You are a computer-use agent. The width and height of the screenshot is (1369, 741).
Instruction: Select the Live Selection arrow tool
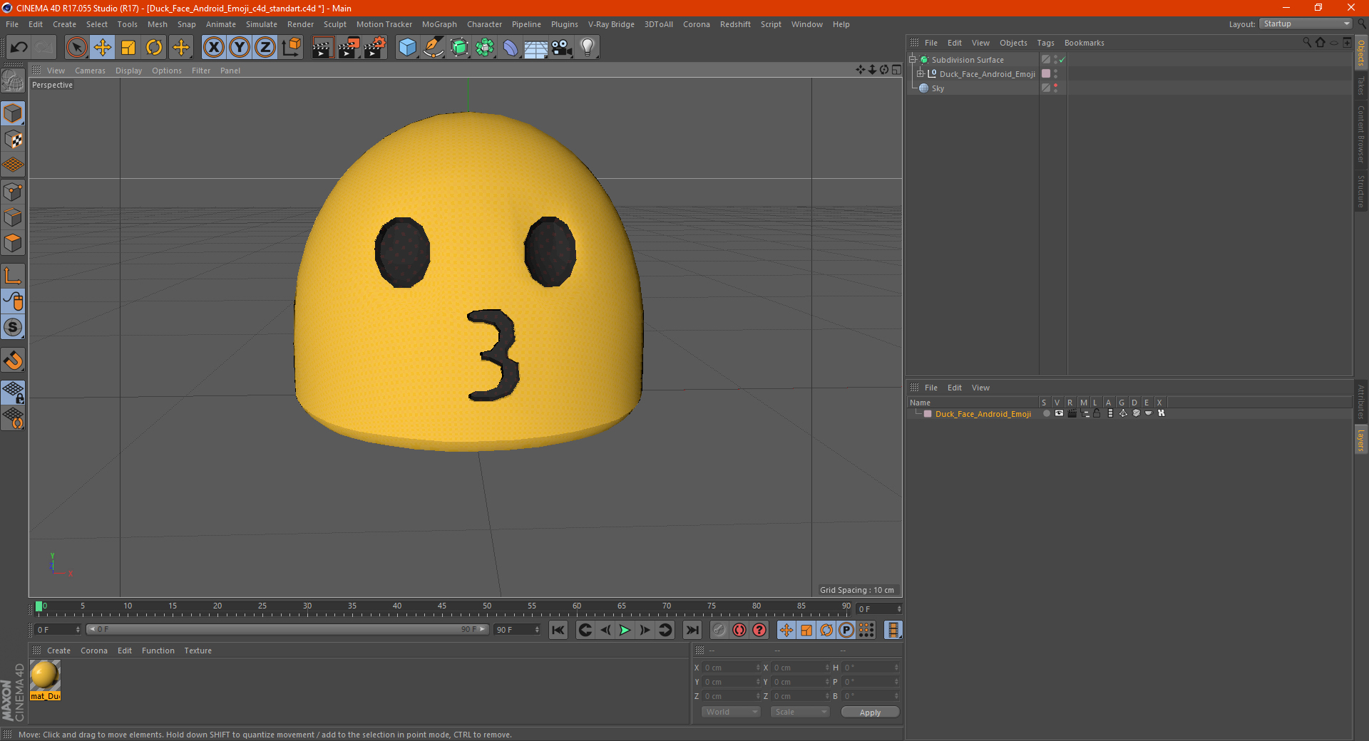76,48
